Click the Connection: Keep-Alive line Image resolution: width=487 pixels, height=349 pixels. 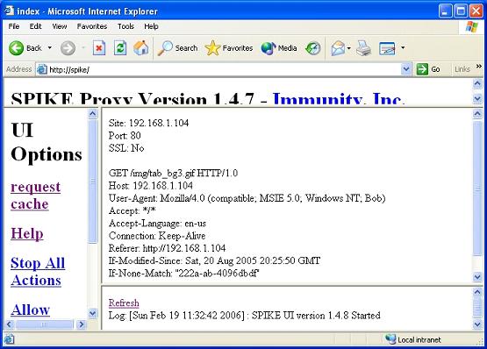(x=157, y=236)
